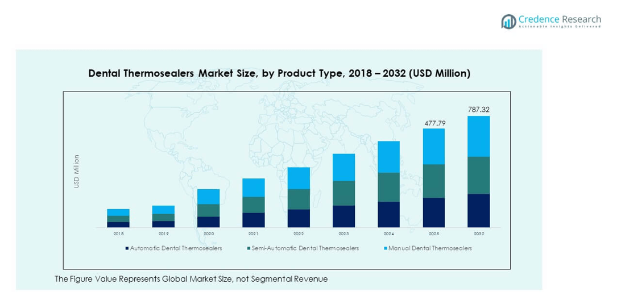Click the 477.79 data label
621x304 pixels.
(434, 122)
